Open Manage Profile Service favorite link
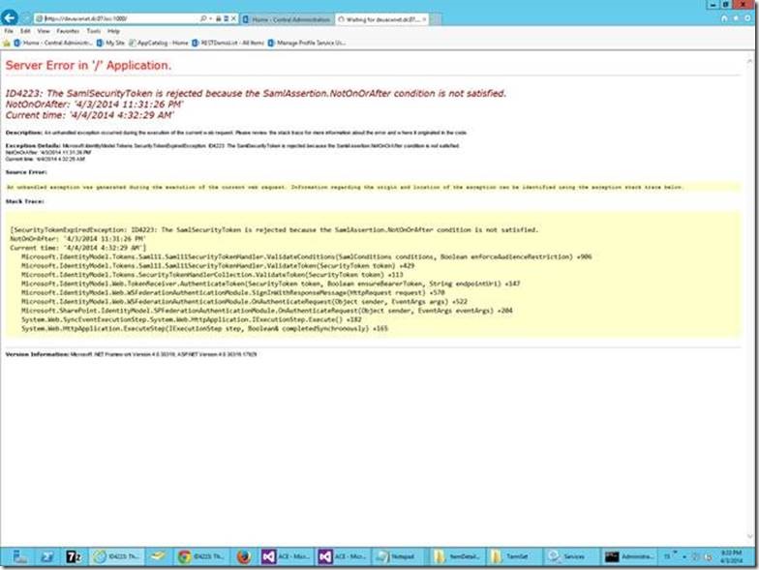The height and width of the screenshot is (570, 759). (x=306, y=43)
